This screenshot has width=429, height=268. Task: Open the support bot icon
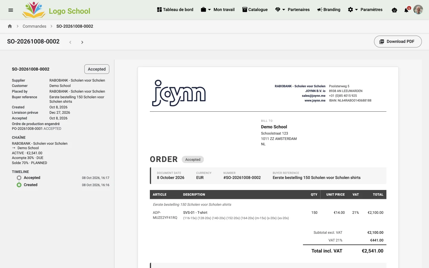(394, 10)
